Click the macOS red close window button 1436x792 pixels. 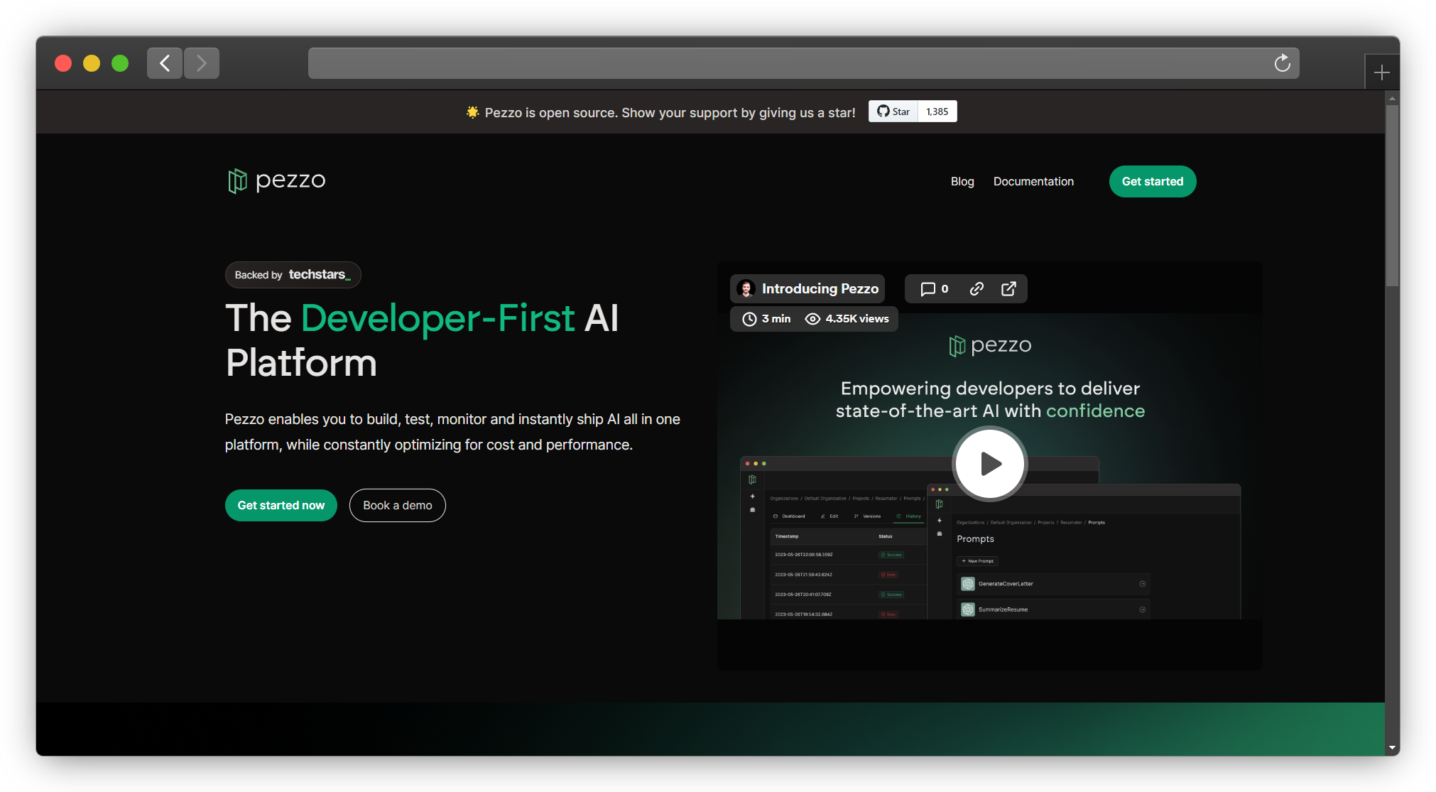(x=63, y=63)
